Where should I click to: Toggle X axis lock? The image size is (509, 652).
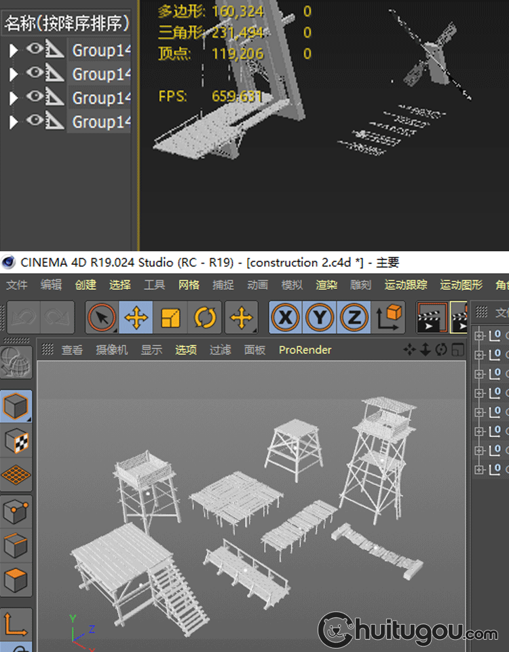pyautogui.click(x=286, y=317)
